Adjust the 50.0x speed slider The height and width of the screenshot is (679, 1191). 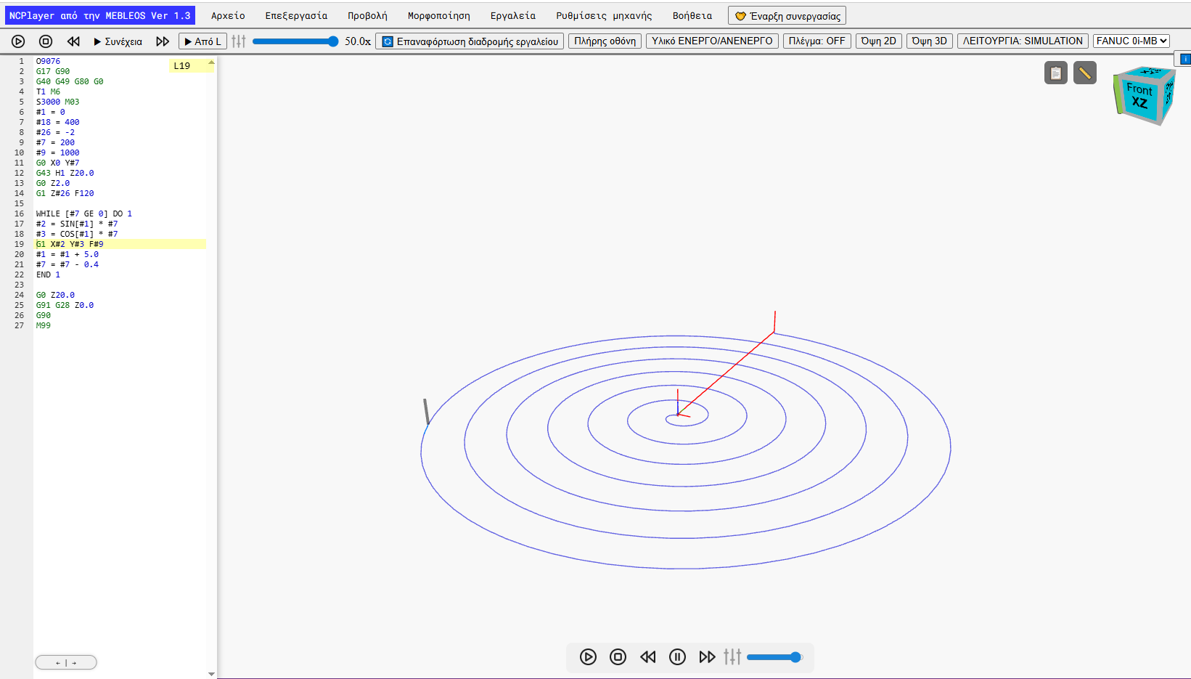point(295,41)
